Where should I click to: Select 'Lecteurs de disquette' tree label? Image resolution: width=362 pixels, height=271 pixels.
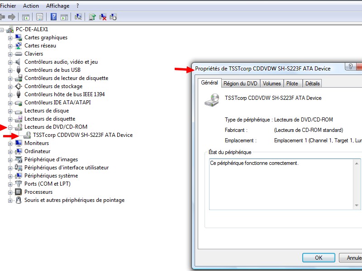[50, 119]
